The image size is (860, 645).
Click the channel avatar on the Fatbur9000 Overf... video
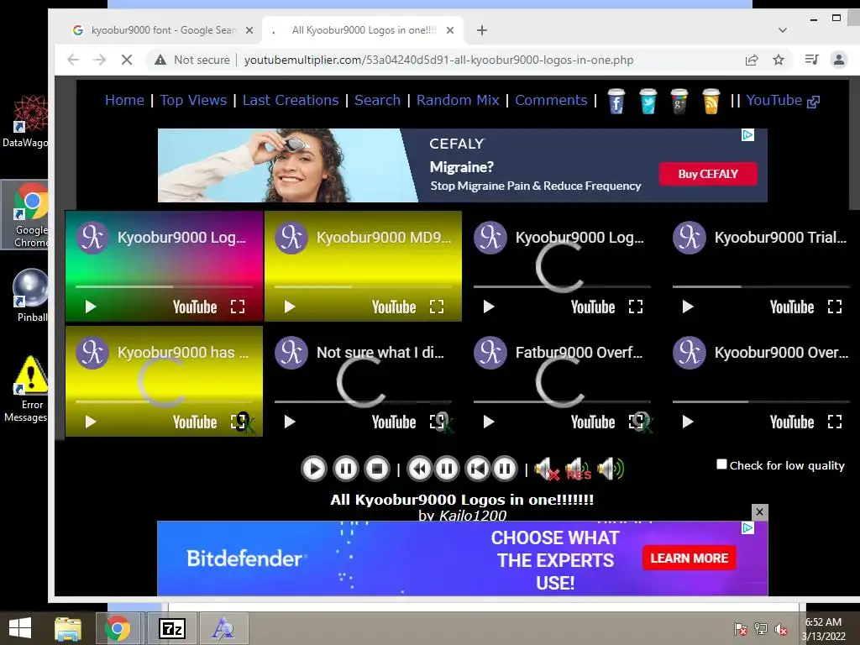pyautogui.click(x=490, y=353)
